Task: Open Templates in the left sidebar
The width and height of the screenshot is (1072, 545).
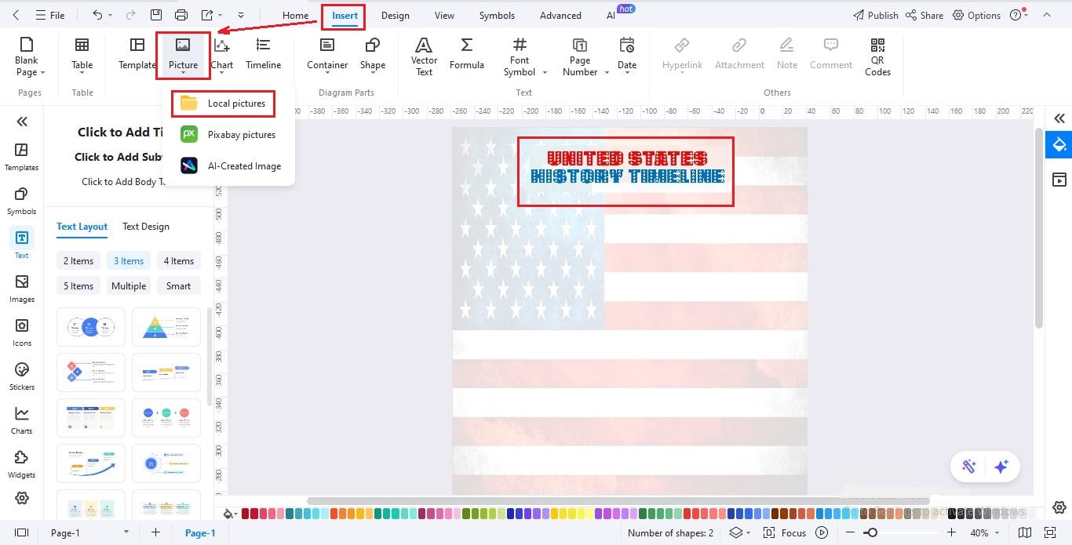Action: 22,156
